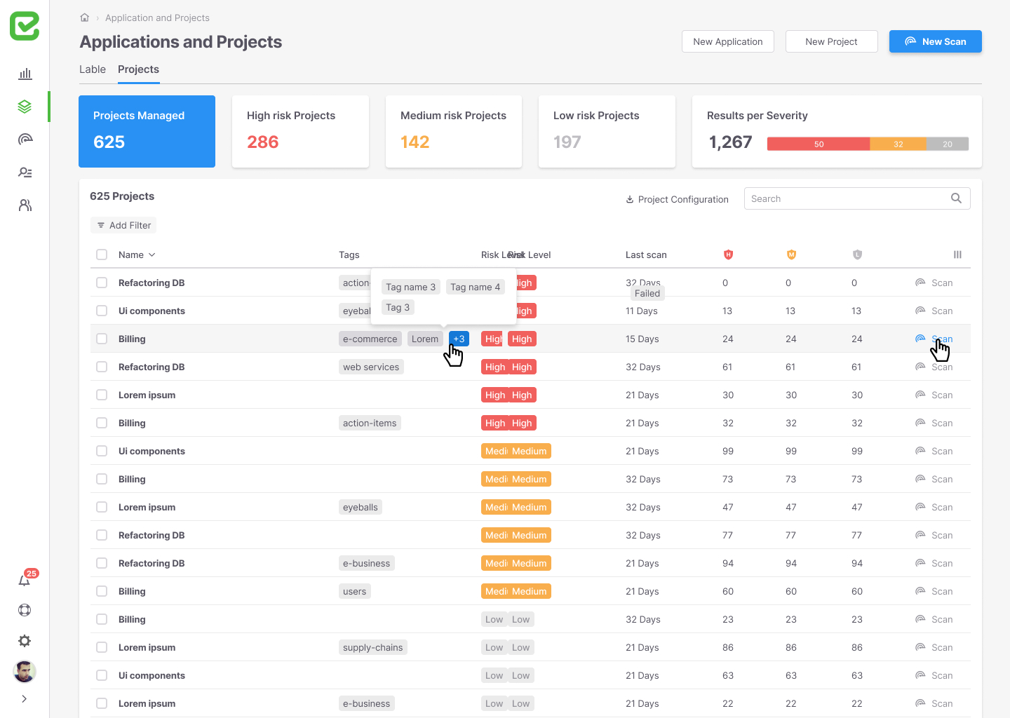Click the layers icon in the sidebar

click(x=25, y=107)
